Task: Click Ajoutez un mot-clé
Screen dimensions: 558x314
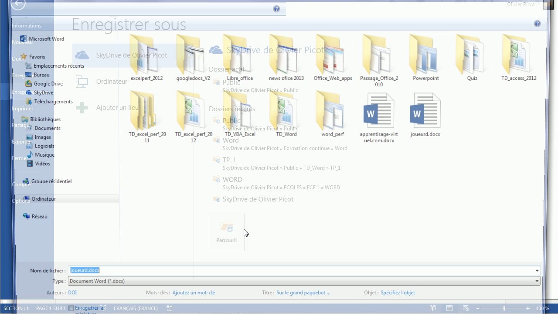Action: (x=194, y=293)
